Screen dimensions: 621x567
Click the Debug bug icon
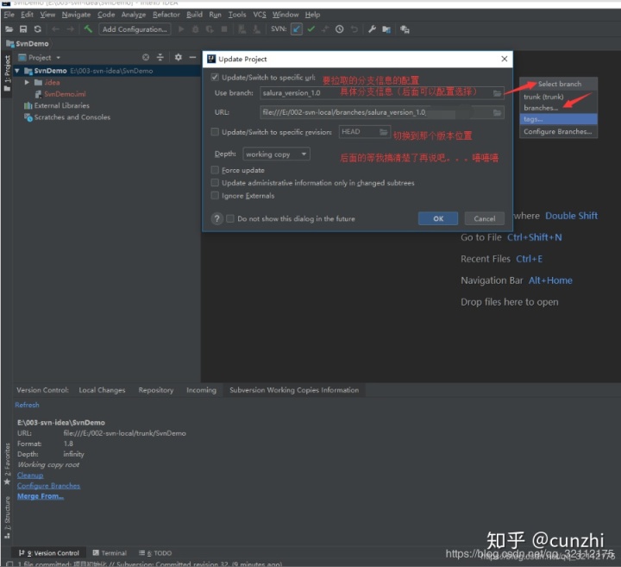pyautogui.click(x=195, y=29)
